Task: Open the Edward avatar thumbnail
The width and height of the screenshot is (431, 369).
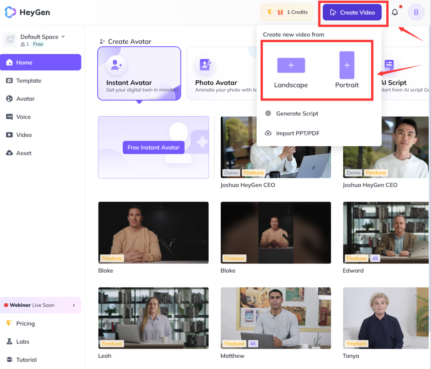Action: 386,232
